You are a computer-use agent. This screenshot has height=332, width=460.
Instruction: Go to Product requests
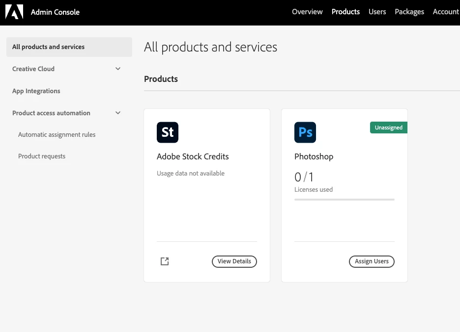(x=42, y=156)
